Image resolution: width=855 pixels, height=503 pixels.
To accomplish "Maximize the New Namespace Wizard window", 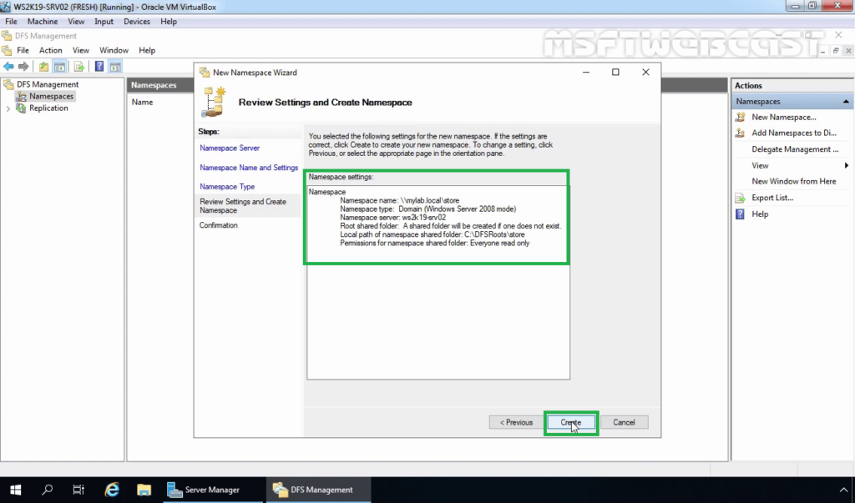I will click(615, 73).
